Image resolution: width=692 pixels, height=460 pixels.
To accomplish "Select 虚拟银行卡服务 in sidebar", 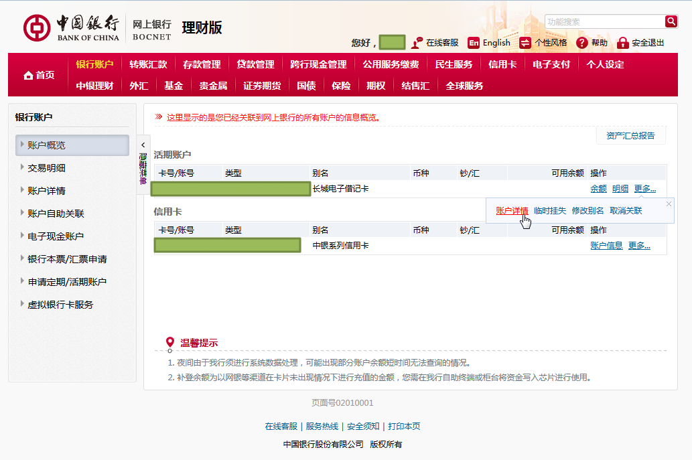I will point(60,305).
